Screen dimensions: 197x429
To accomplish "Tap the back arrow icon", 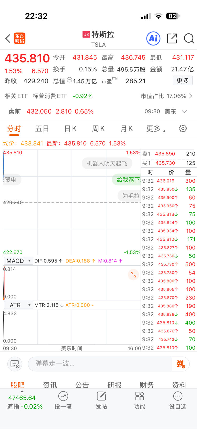I will (8, 39).
